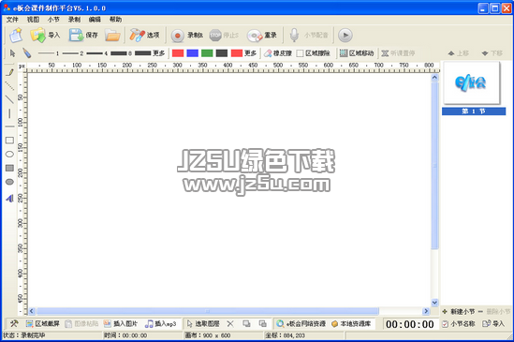The width and height of the screenshot is (514, 342).
Task: Click the 重录 re-record disc button
Action: (x=262, y=35)
